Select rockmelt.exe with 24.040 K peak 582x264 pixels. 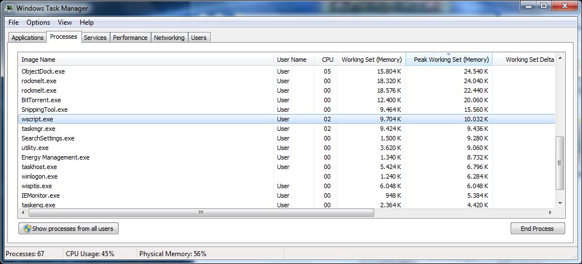pos(287,81)
